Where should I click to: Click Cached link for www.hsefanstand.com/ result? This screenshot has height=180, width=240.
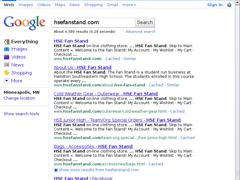click(113, 59)
